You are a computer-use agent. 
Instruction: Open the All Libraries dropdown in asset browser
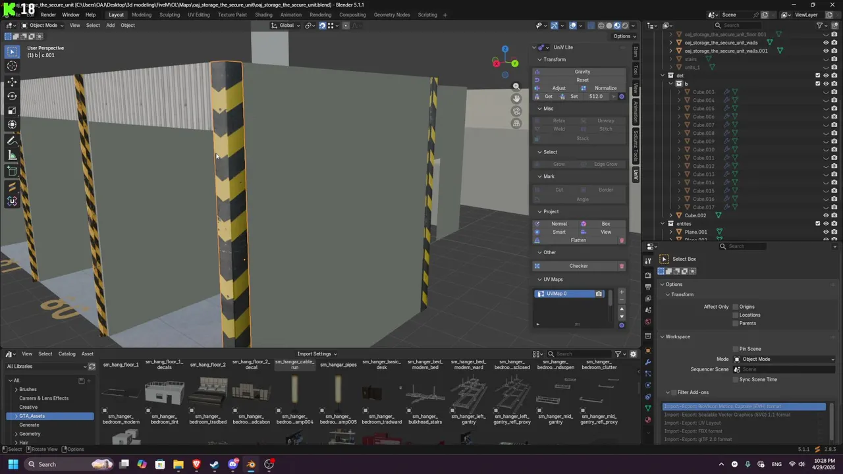coord(46,367)
